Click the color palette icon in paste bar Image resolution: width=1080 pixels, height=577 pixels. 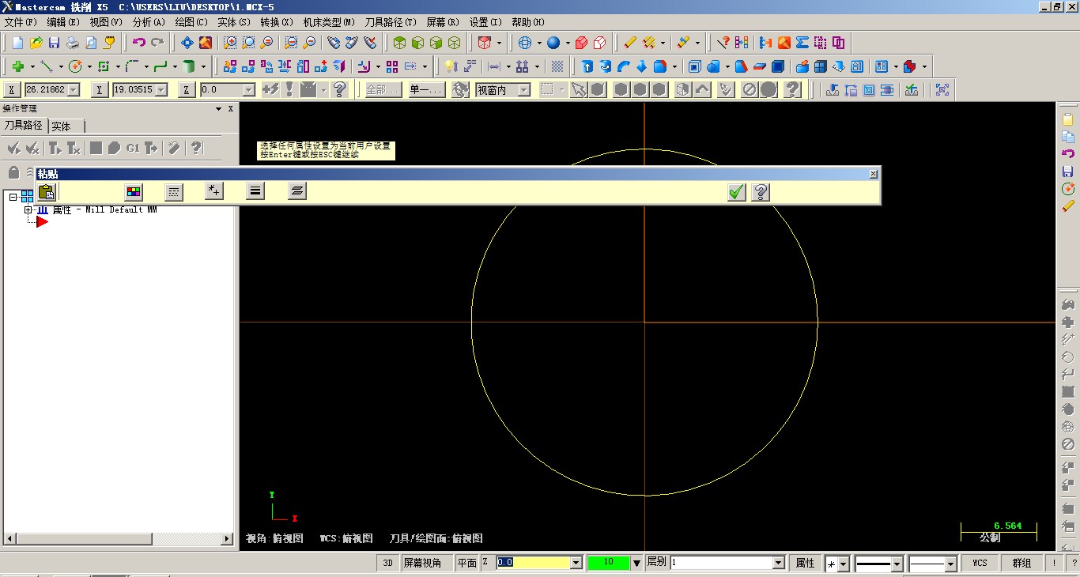(134, 191)
